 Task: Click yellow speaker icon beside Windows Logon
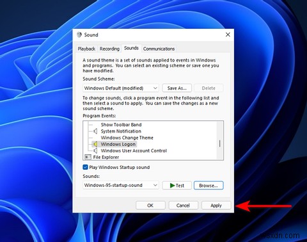[95, 144]
